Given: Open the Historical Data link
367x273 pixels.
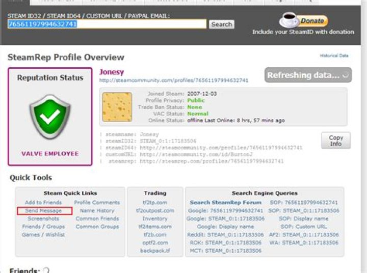Looking at the screenshot, I should (x=334, y=56).
